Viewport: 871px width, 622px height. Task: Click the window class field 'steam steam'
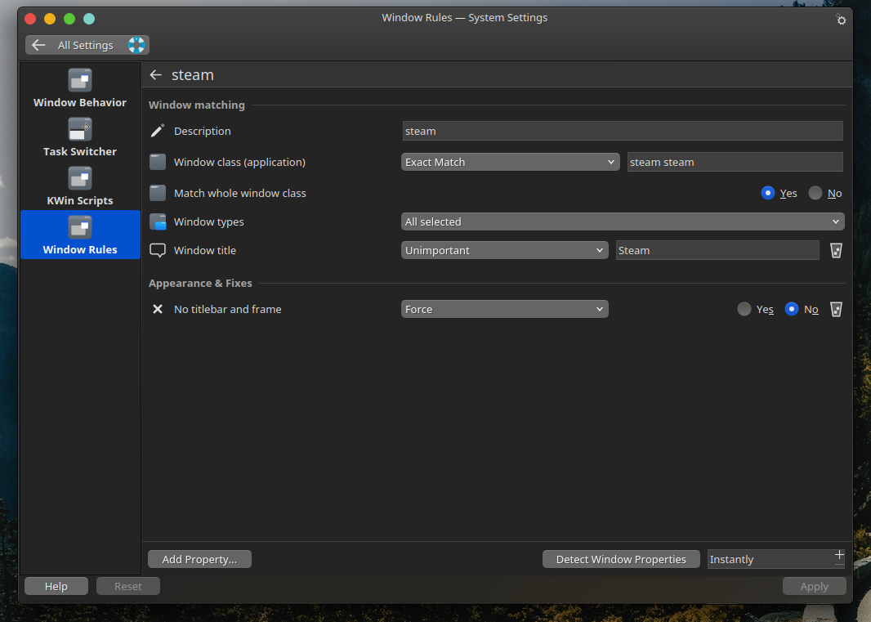[735, 163]
